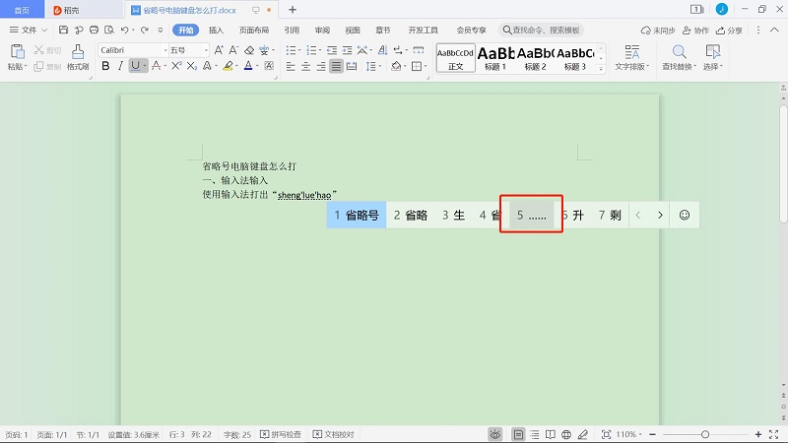Click the Save icon in quick toolbar
The width and height of the screenshot is (788, 443).
(64, 31)
